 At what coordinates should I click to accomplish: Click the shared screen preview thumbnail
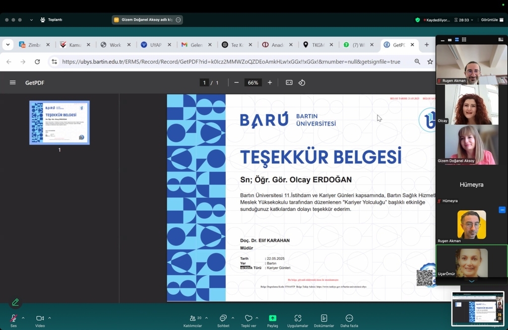point(478,309)
